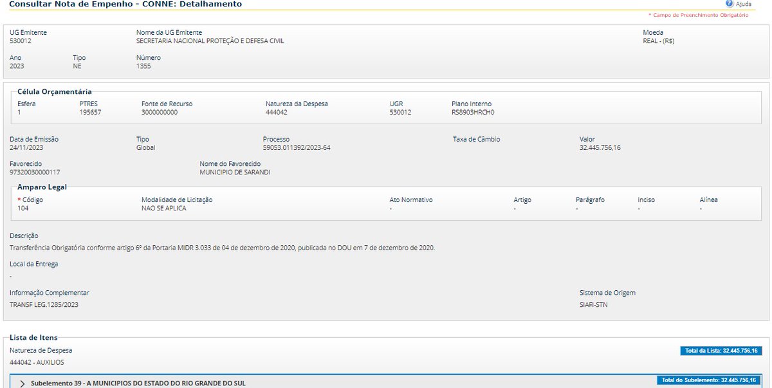Click the Total da Lista: 32.445.756,16 badge
This screenshot has width=772, height=388.
pyautogui.click(x=720, y=351)
